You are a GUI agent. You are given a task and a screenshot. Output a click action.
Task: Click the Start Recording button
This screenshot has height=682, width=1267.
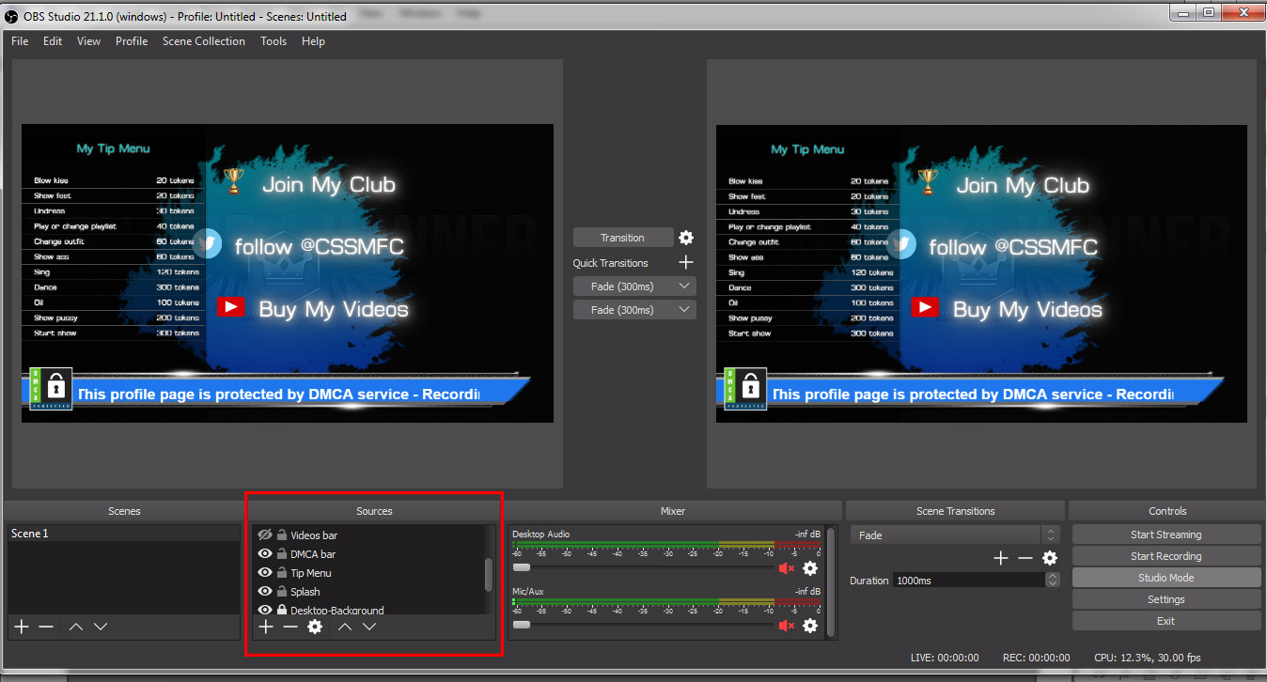pos(1165,556)
